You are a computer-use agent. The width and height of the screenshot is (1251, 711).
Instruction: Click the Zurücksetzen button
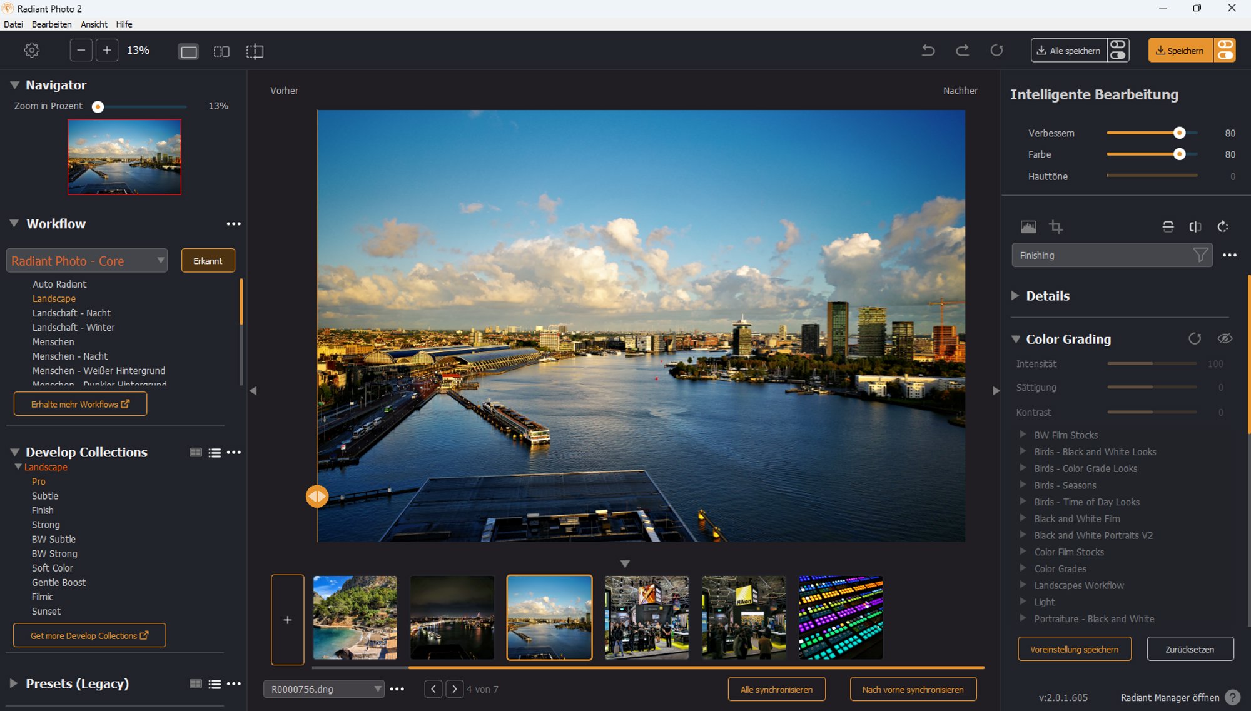click(1190, 650)
